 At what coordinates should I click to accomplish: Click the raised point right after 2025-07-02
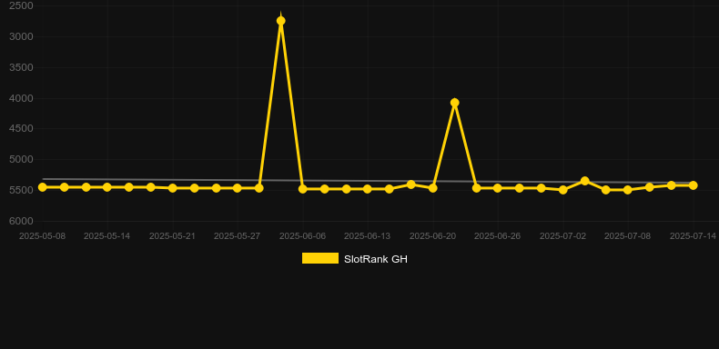[x=584, y=181]
